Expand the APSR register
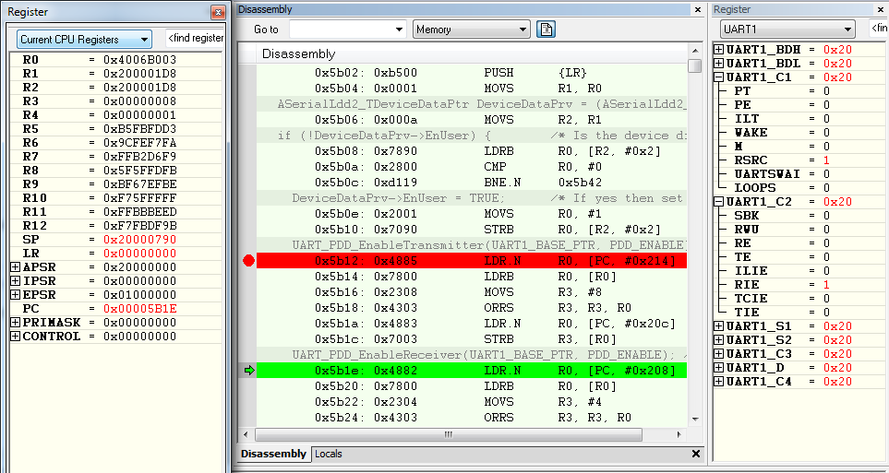This screenshot has width=889, height=473. click(x=16, y=266)
